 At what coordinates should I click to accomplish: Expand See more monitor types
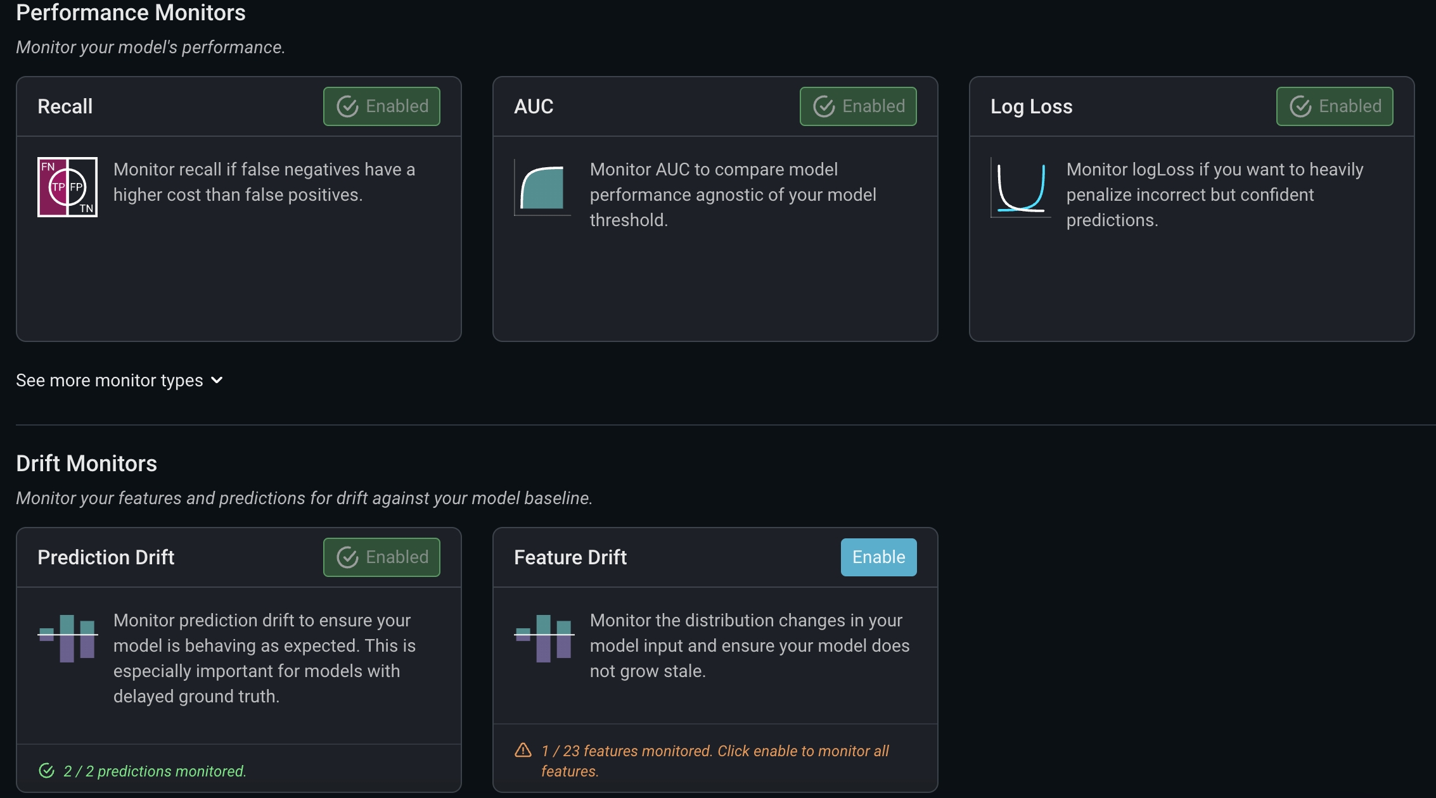coord(110,380)
